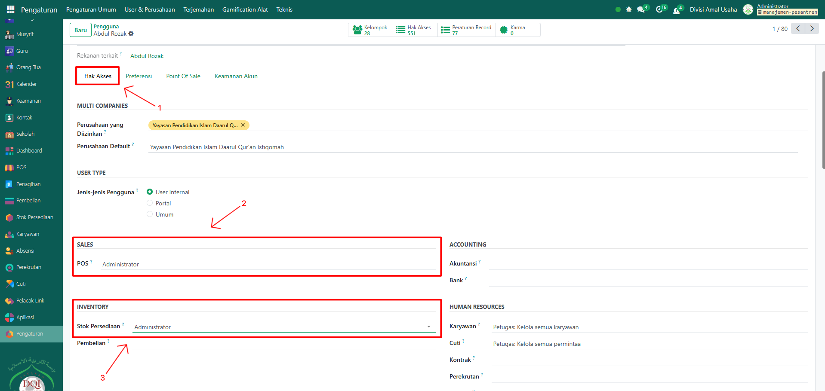The image size is (825, 391).
Task: Select the User Internal radio button
Action: pyautogui.click(x=150, y=192)
